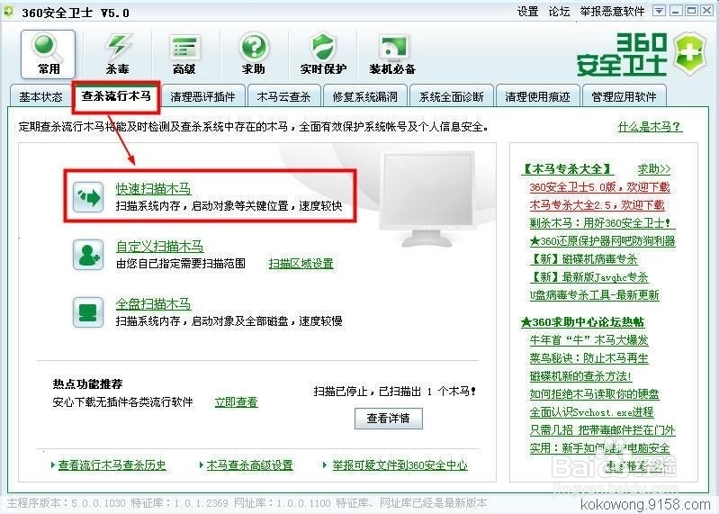The width and height of the screenshot is (719, 514).
Task: Open 【新】磁碟机病毒专杀 link
Action: point(583,259)
